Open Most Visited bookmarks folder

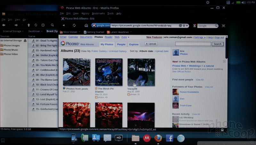click(70, 32)
